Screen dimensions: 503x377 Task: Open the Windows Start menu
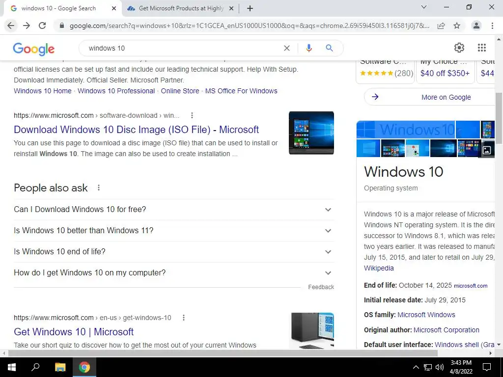12,367
